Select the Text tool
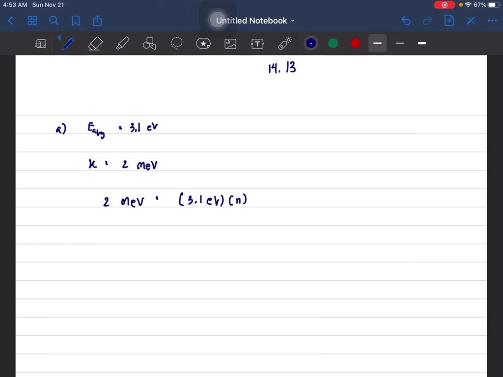 point(257,43)
